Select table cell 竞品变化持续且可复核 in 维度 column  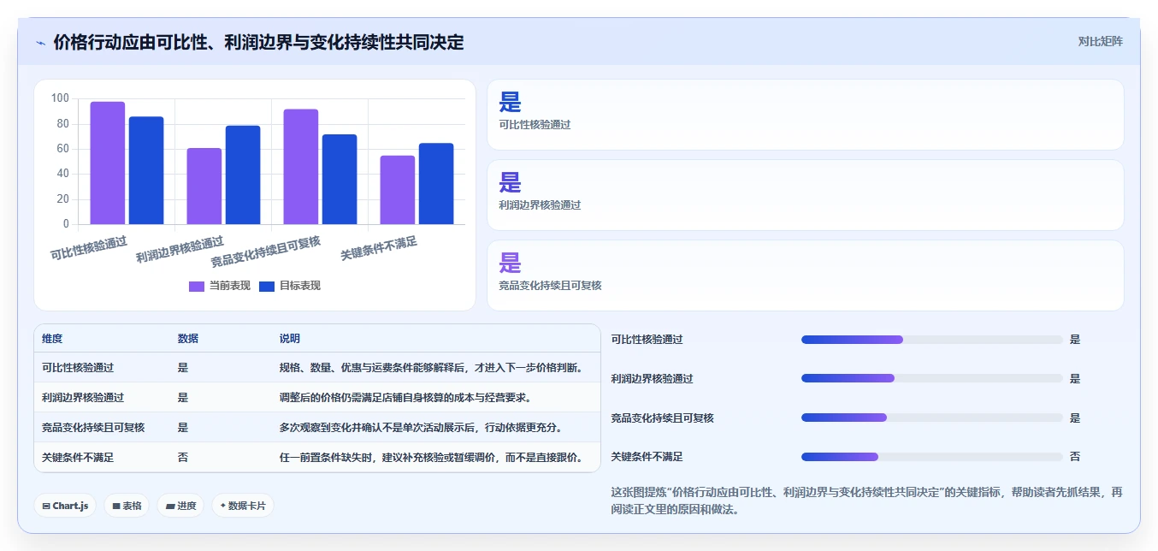93,427
